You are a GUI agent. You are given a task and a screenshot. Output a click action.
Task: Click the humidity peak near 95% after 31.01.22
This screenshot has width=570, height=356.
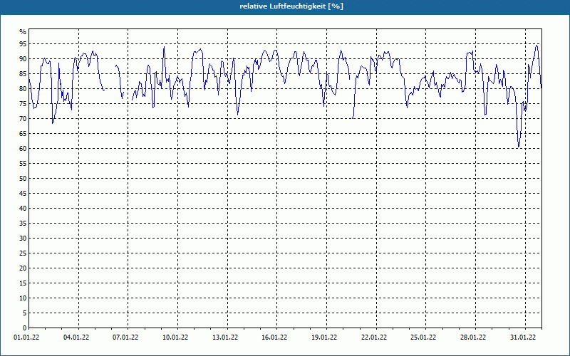coord(537,46)
